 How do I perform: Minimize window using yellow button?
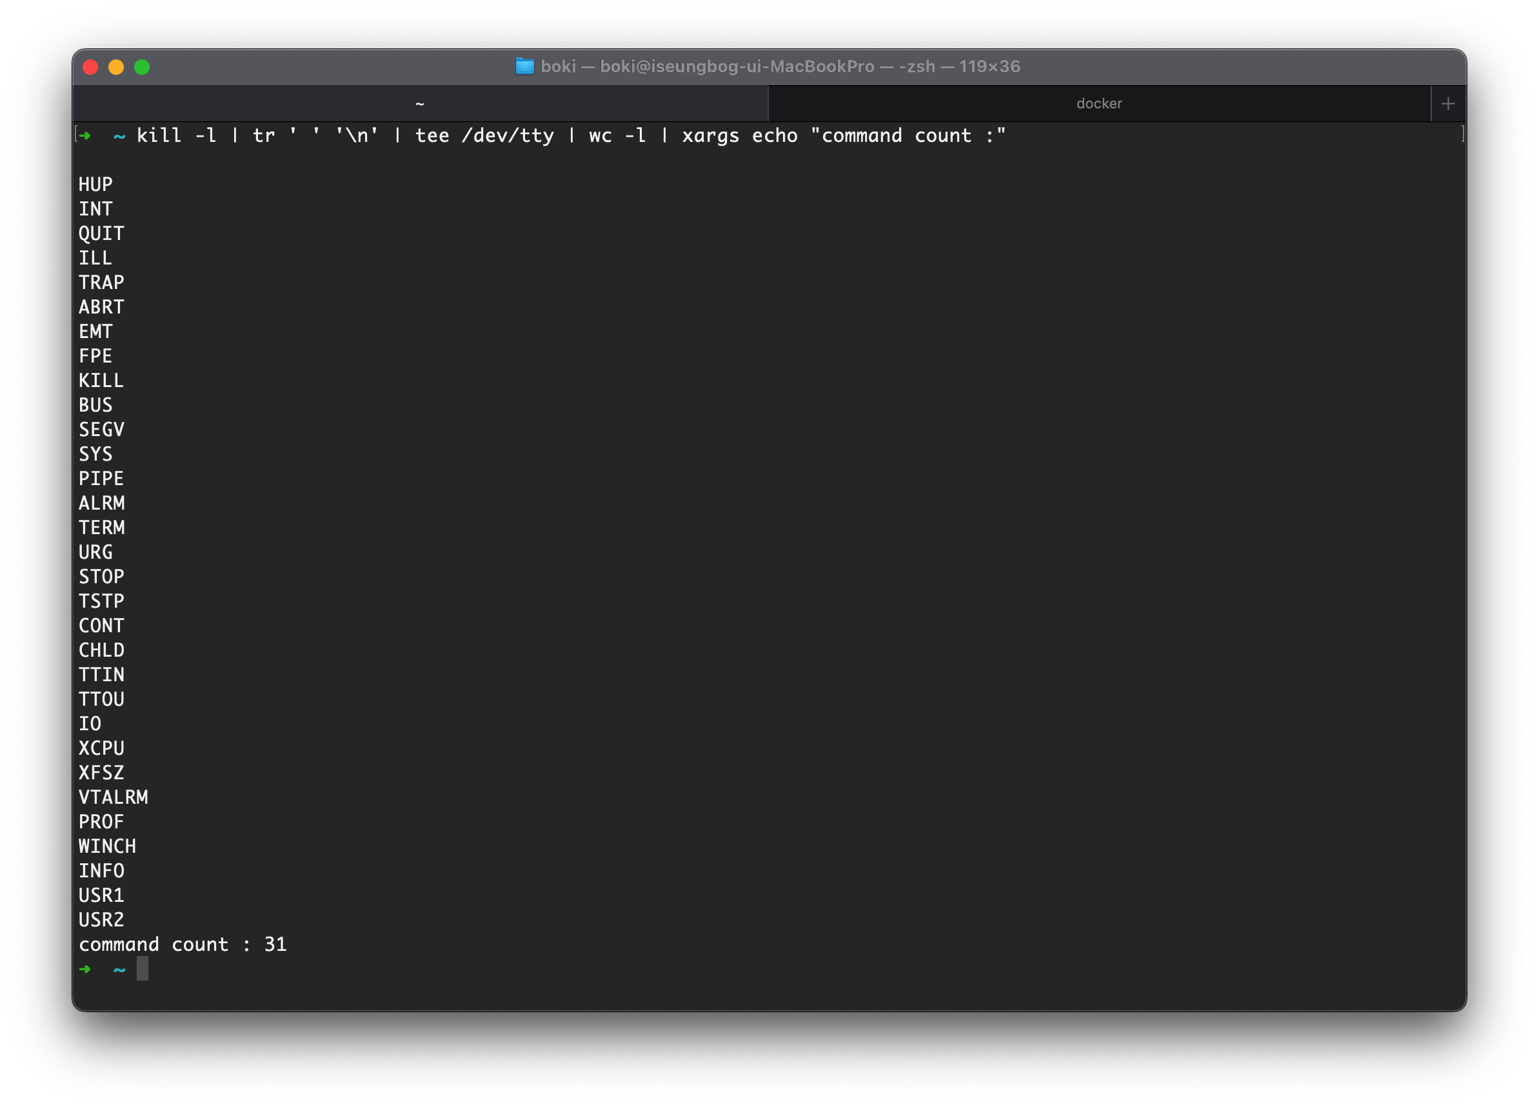click(x=116, y=67)
